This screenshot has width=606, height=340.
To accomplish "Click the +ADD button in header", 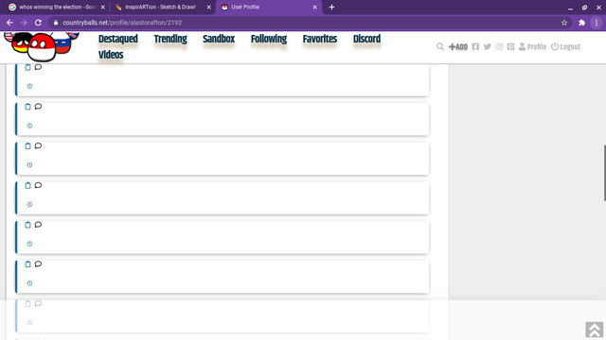I will point(458,47).
